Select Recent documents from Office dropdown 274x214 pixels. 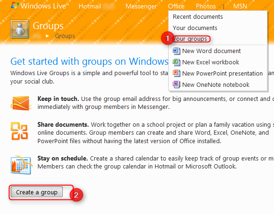pos(198,17)
